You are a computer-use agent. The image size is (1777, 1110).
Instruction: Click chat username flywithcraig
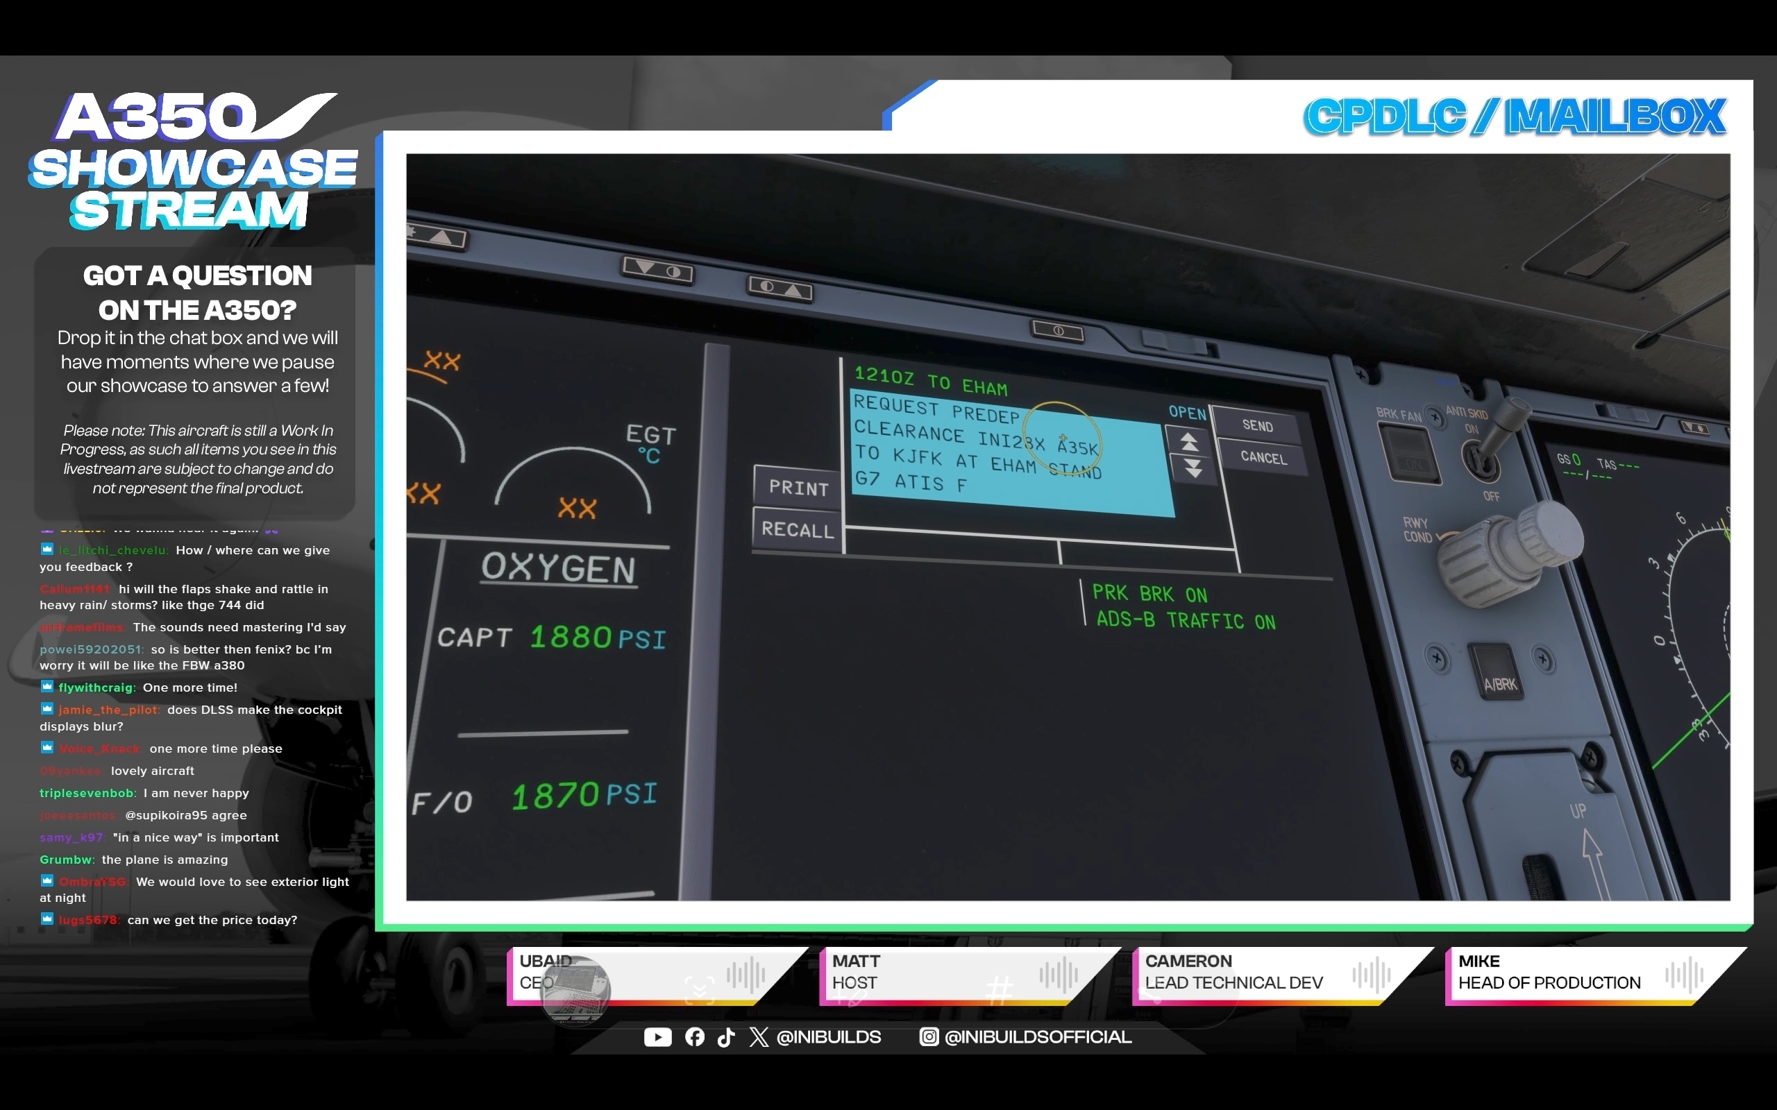pos(96,687)
